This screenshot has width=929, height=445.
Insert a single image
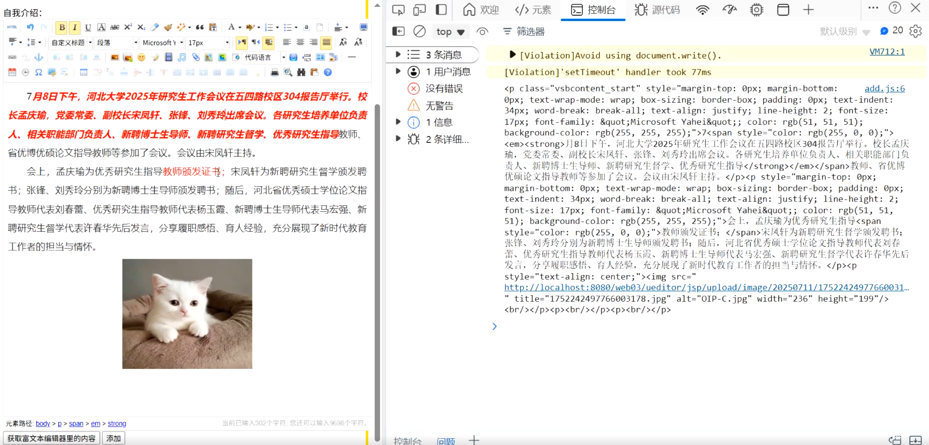(x=114, y=57)
